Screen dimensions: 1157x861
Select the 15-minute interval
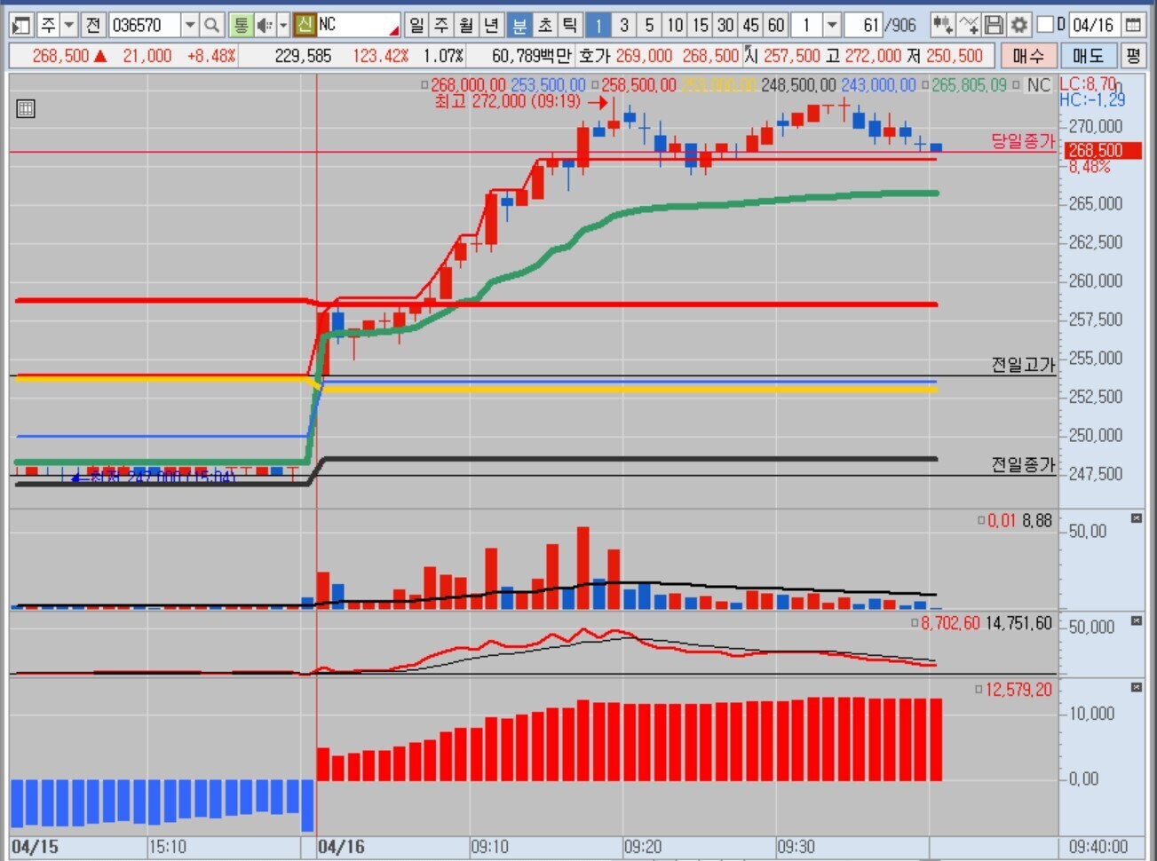(x=701, y=25)
